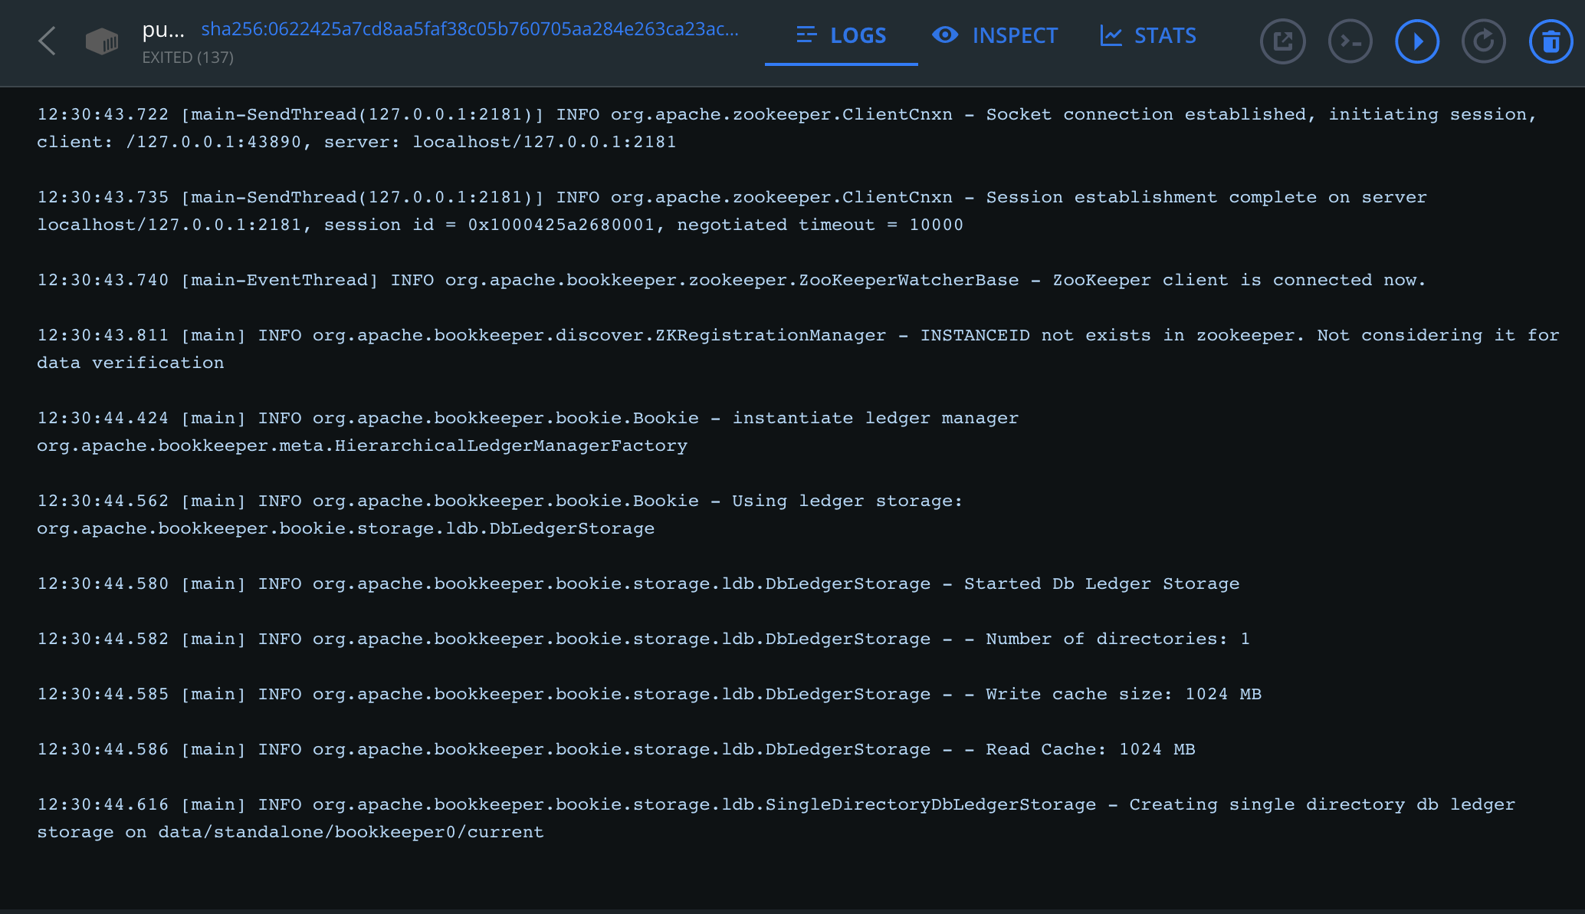Click the lines icon beside LOGS
1585x914 pixels.
coord(806,35)
